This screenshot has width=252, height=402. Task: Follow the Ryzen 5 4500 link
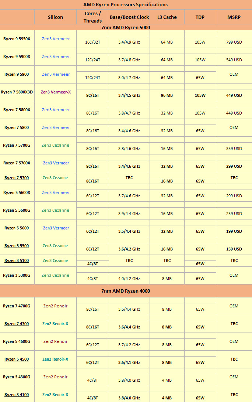[x=17, y=359]
